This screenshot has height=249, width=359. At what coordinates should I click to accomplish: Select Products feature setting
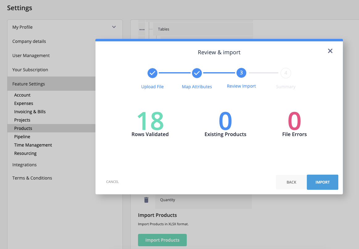click(51, 128)
